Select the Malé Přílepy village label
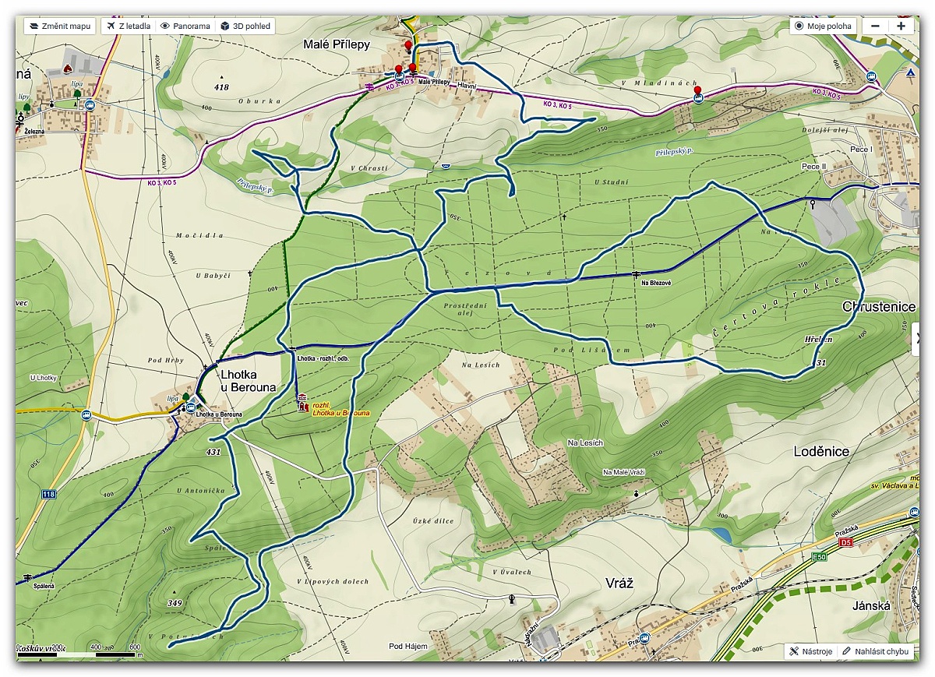This screenshot has height=677, width=935. click(x=337, y=44)
